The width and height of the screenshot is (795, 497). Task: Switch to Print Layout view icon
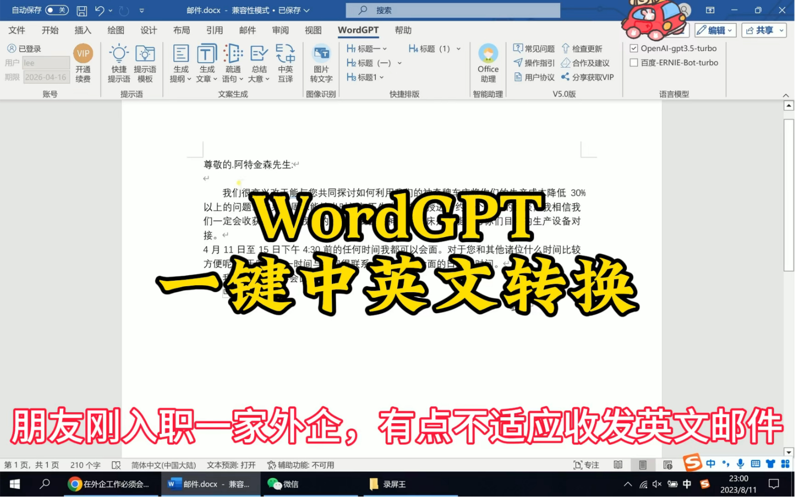[642, 465]
